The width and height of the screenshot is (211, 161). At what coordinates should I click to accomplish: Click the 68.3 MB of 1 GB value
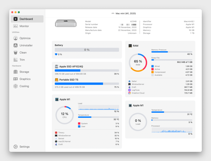coord(185,62)
